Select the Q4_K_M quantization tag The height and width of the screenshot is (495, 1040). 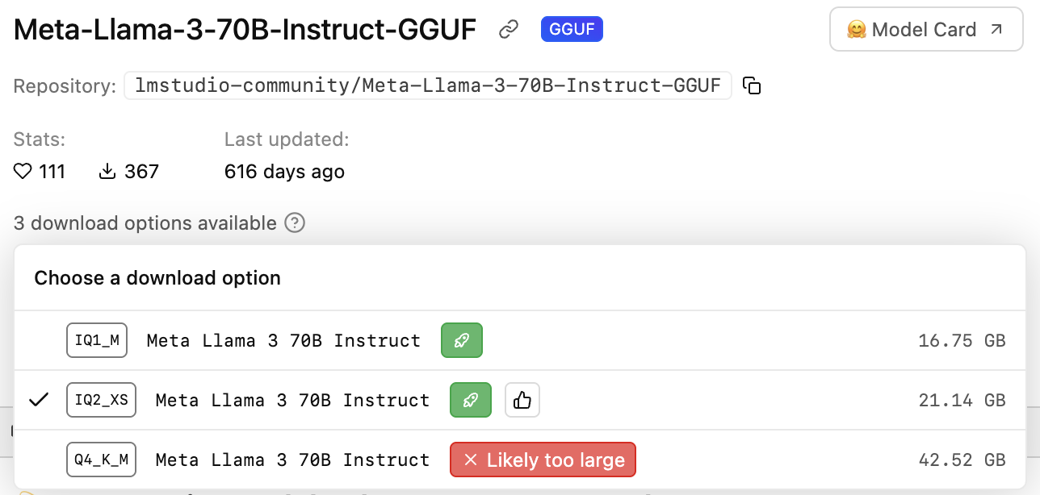coord(101,460)
